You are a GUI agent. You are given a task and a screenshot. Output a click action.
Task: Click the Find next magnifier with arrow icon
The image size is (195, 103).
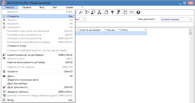coord(87,12)
